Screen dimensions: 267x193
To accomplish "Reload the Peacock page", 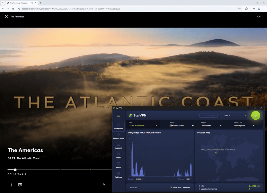I will pyautogui.click(x=13, y=9).
